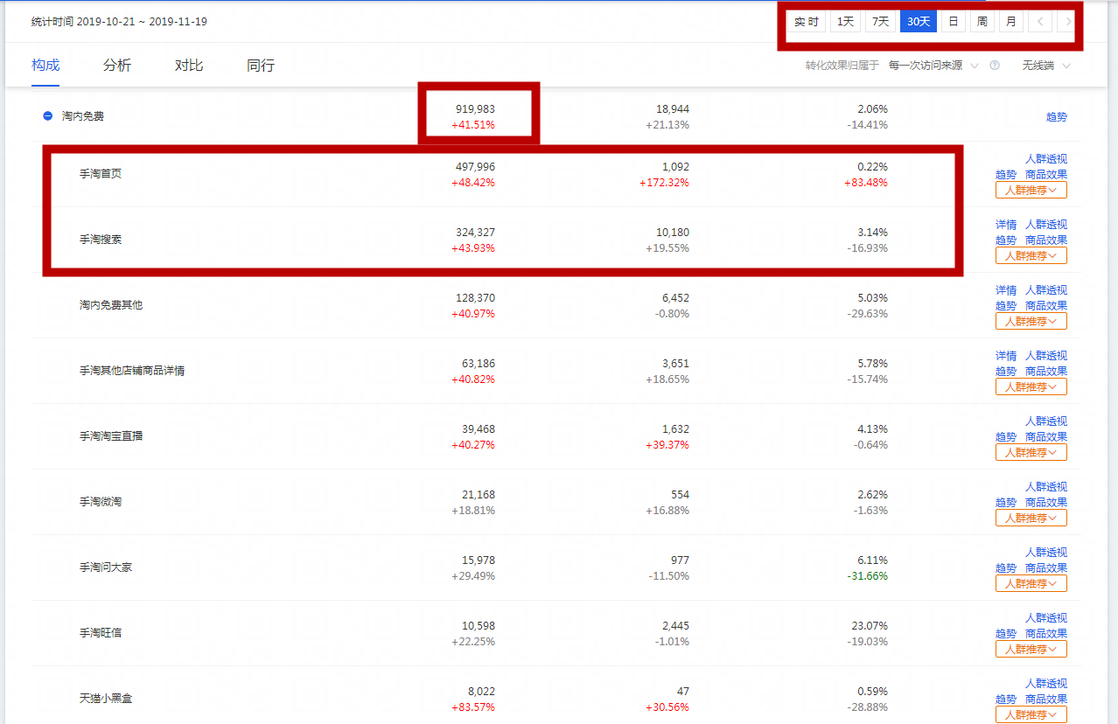The image size is (1118, 724).
Task: Expand 人群推荐 dropdown for 手淘搜索
Action: [1031, 255]
